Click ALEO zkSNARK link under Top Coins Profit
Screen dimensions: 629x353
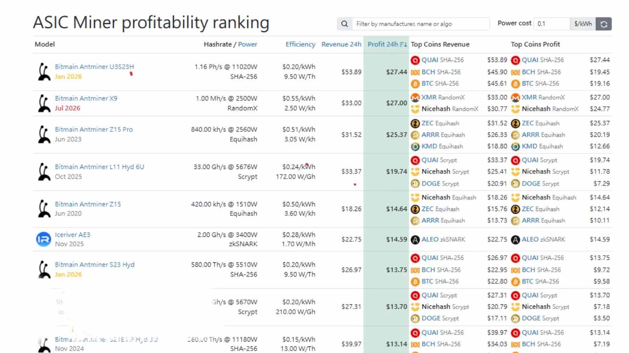(543, 239)
